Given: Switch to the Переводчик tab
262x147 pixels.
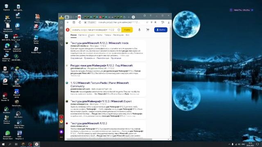Looking at the screenshot, I should coord(118,35).
